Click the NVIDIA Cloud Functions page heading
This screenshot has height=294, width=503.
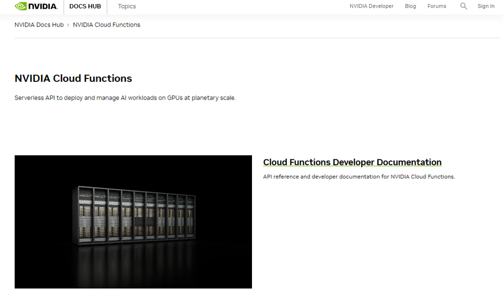pos(73,78)
